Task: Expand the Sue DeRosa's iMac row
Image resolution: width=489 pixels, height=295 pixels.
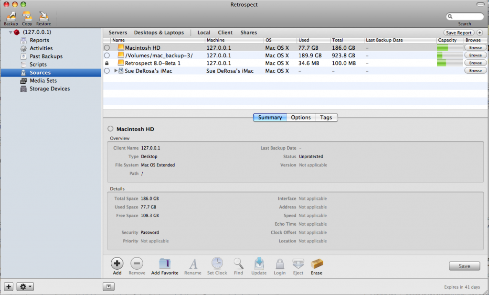Action: click(x=116, y=71)
